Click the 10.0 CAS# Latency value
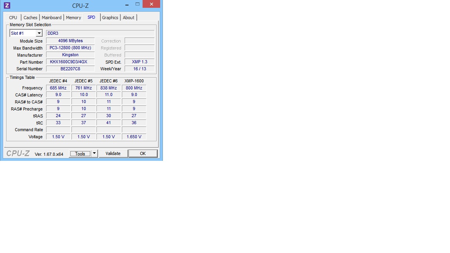 (84, 94)
